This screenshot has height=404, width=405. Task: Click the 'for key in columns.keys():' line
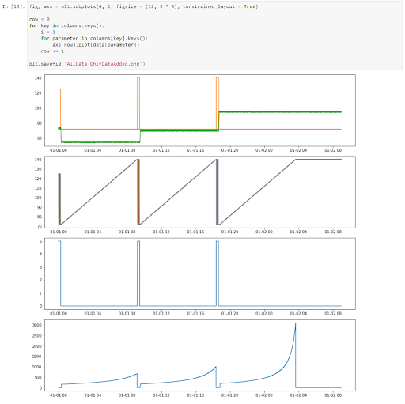pos(66,25)
